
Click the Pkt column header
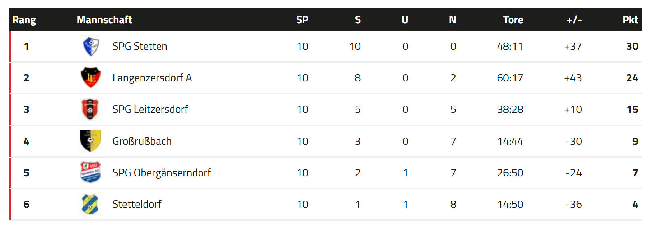[x=630, y=20]
